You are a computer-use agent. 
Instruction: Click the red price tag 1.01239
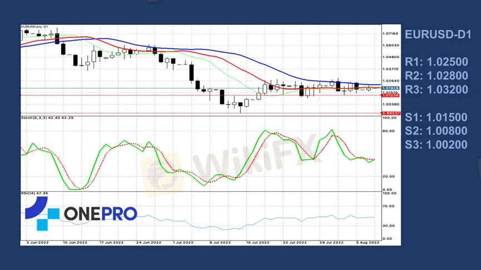click(x=390, y=95)
